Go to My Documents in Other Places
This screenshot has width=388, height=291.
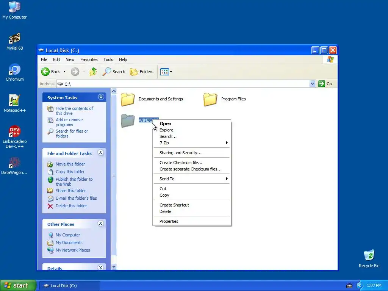(x=69, y=243)
